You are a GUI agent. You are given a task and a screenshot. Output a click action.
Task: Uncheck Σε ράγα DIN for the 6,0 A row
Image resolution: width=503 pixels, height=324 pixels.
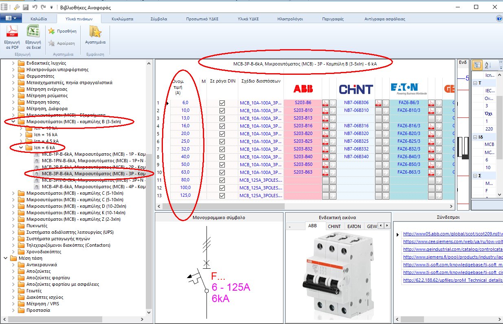coord(222,102)
